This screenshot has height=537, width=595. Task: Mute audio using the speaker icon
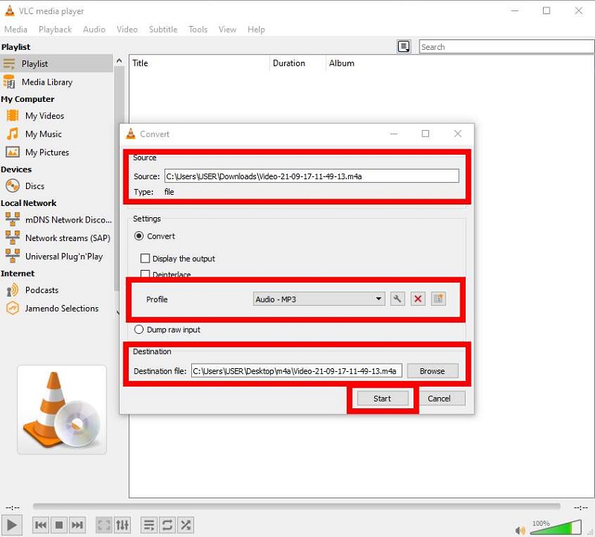point(520,530)
